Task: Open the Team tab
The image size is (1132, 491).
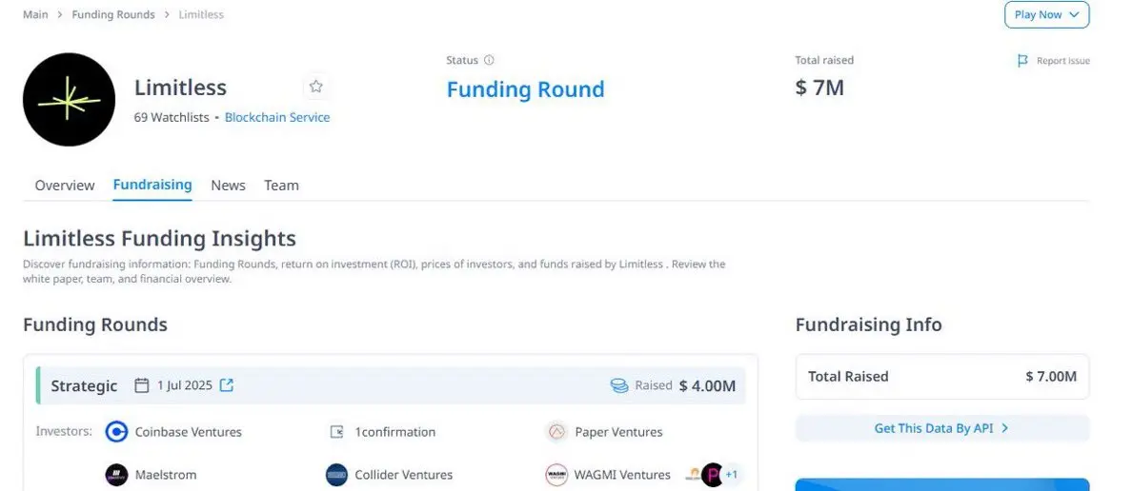Action: coord(281,186)
